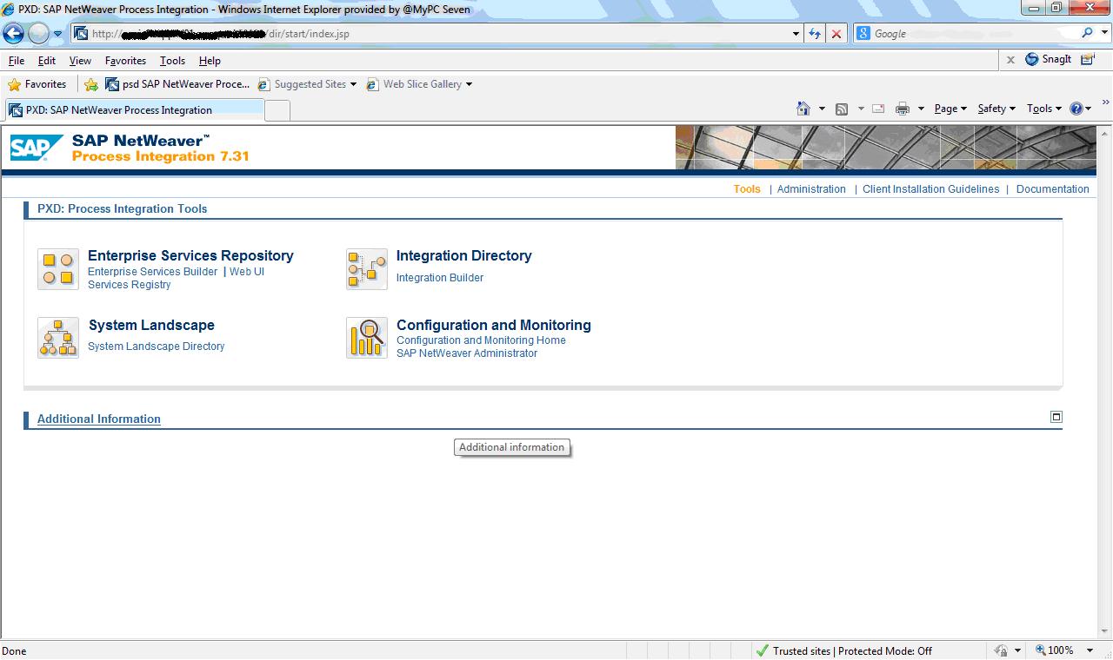Image resolution: width=1113 pixels, height=660 pixels.
Task: Open Enterprise Services Repository icon
Action: 58,269
